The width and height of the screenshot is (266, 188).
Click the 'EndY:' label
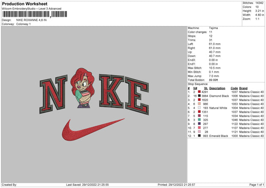(x=192, y=64)
